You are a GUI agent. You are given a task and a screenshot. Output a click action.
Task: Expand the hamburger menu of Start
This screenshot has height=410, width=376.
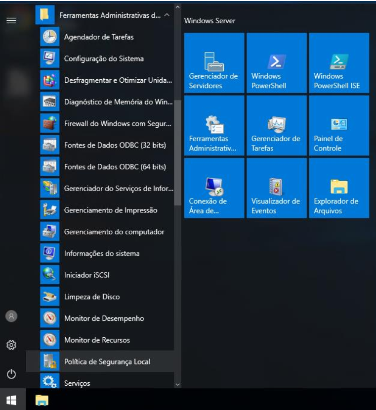11,20
